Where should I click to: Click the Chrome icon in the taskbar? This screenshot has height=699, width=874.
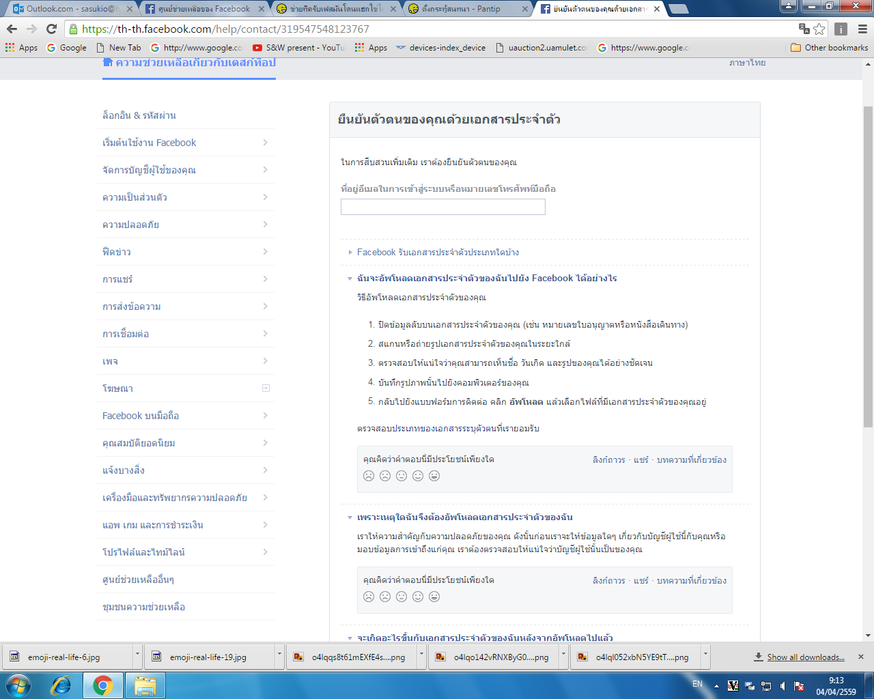click(103, 685)
